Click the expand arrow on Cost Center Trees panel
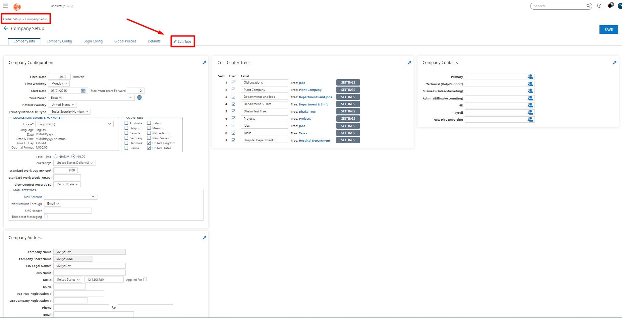Image resolution: width=622 pixels, height=318 pixels. (409, 63)
